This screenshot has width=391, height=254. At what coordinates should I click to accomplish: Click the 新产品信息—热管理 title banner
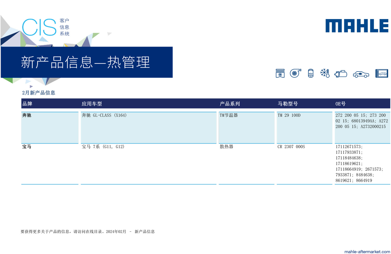(x=87, y=62)
